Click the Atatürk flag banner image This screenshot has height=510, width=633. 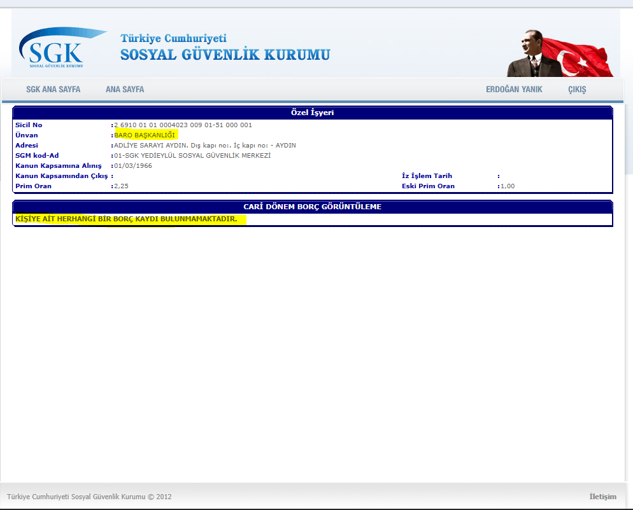(x=560, y=53)
